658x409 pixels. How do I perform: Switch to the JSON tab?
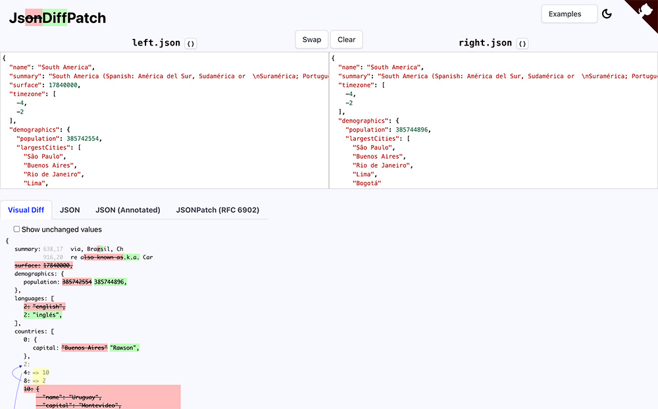coord(70,209)
